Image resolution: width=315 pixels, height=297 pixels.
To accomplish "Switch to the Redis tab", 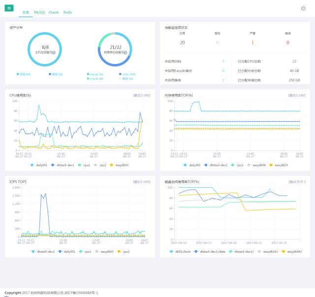I will (x=68, y=12).
